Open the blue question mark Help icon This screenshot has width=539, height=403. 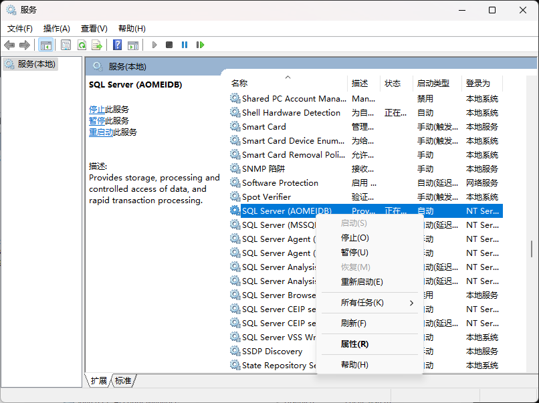click(118, 45)
